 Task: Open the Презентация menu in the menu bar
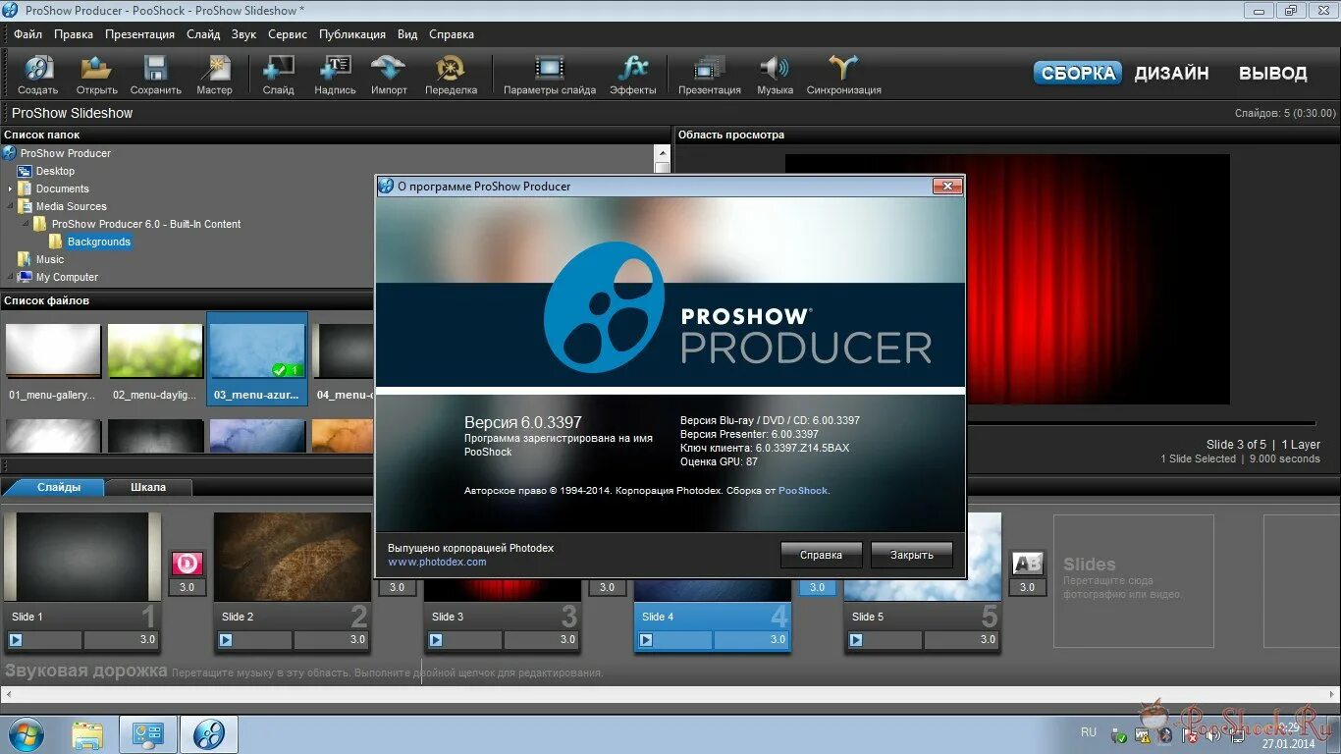coord(140,34)
